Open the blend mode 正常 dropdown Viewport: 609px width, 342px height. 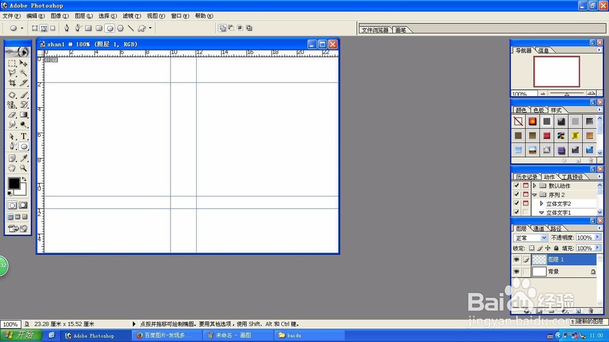544,237
